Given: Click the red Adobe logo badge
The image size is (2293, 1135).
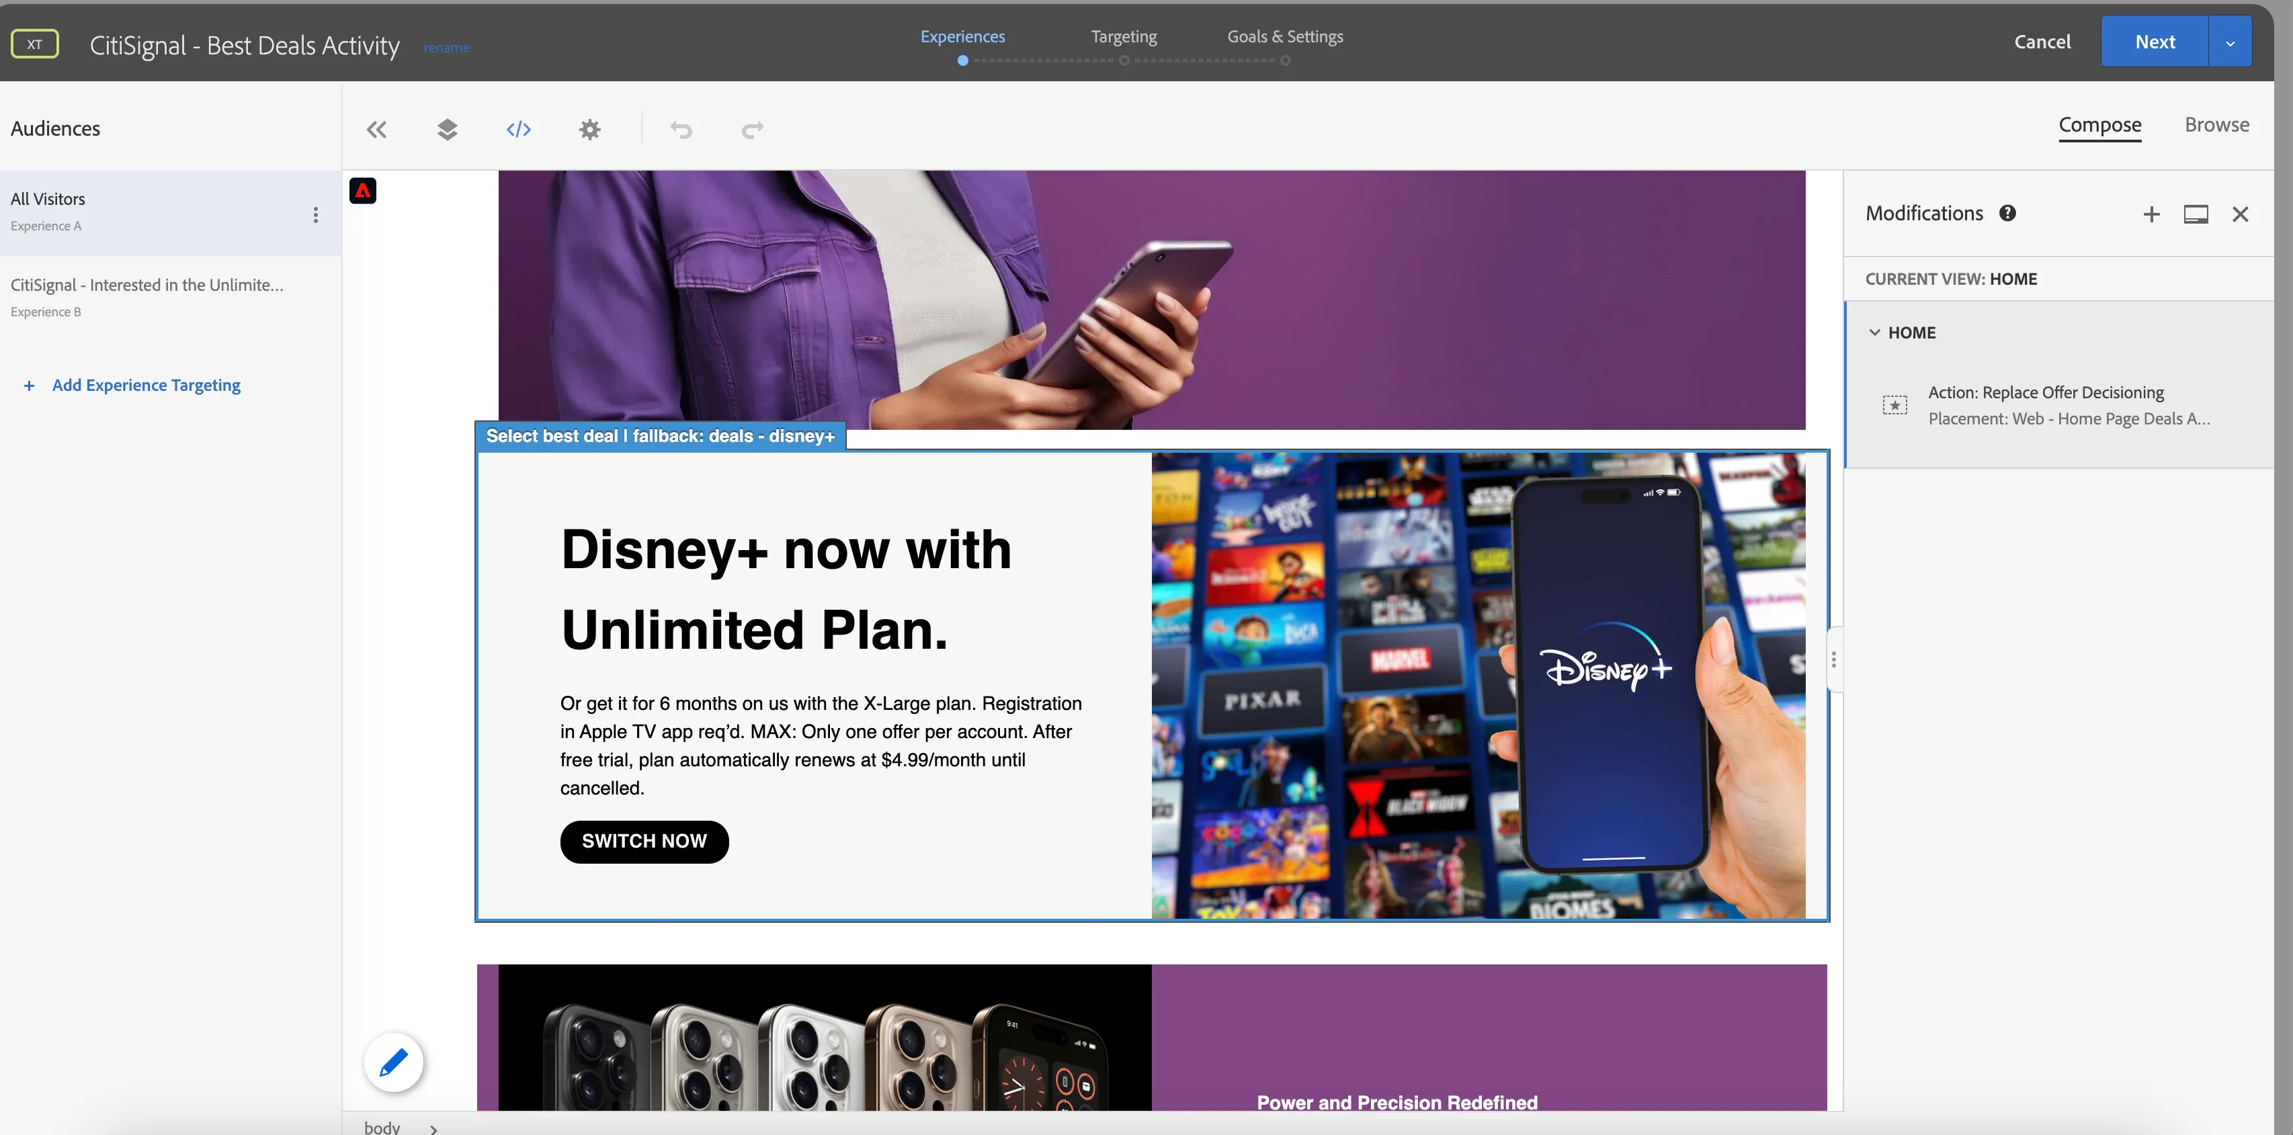Looking at the screenshot, I should tap(362, 190).
